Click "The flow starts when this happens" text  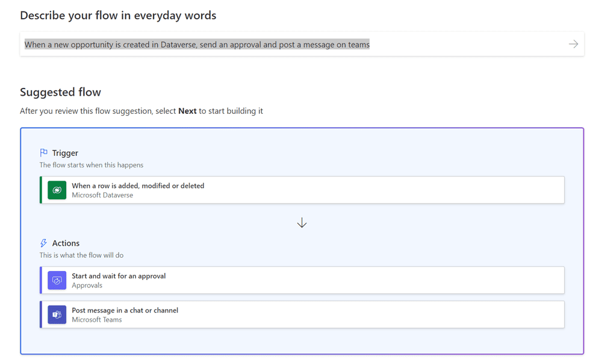(92, 165)
